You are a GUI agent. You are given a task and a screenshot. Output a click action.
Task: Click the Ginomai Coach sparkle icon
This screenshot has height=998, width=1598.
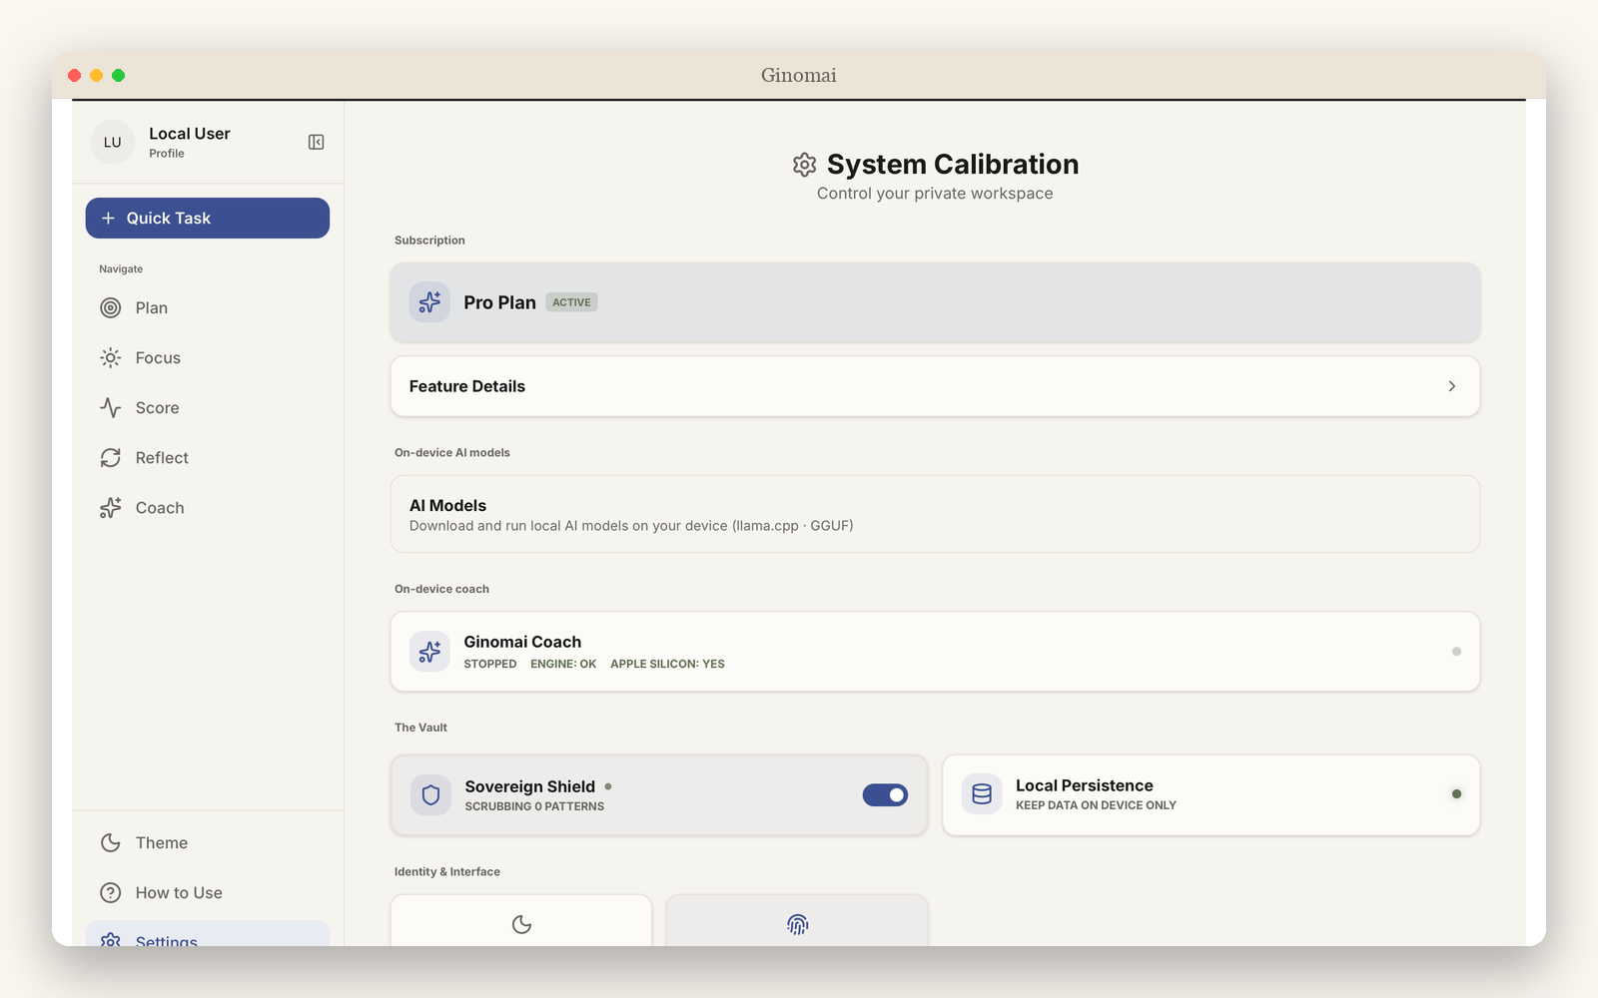[x=429, y=652]
